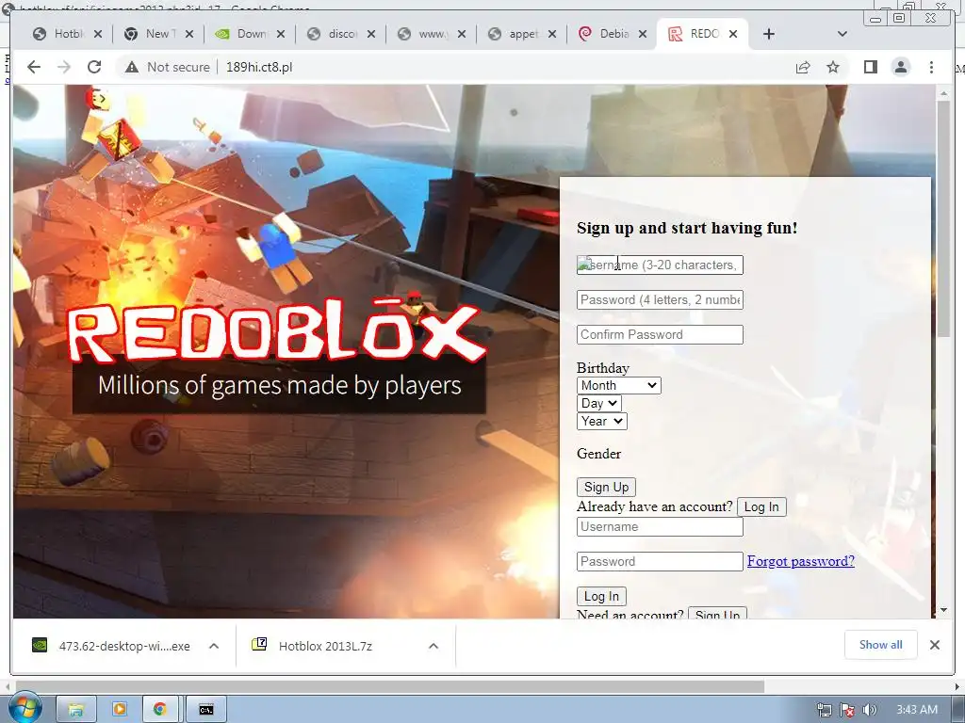Click the scrollbar down arrow

[943, 610]
